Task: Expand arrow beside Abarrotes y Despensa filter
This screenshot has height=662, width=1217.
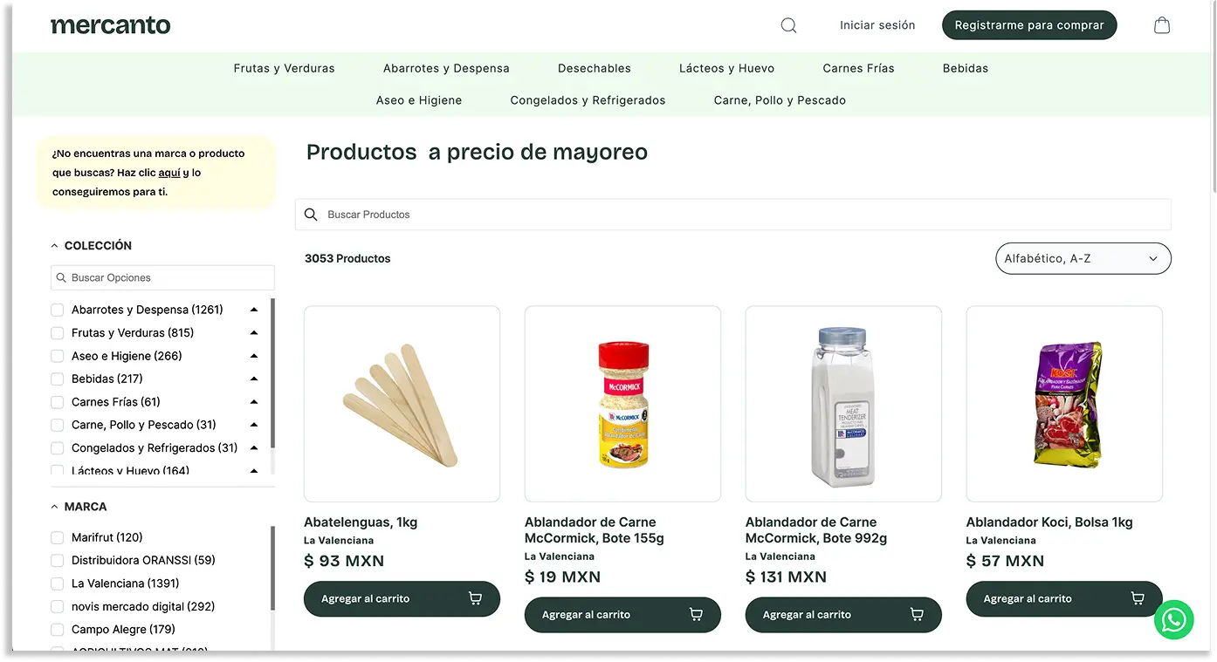Action: tap(254, 310)
